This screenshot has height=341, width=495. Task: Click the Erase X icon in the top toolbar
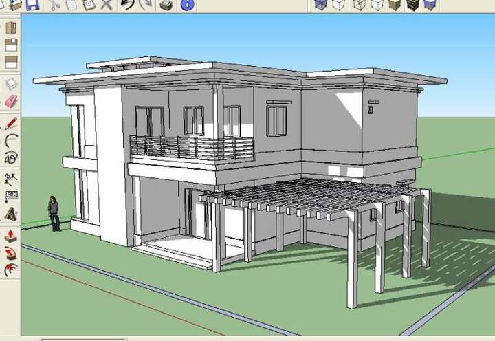point(107,5)
